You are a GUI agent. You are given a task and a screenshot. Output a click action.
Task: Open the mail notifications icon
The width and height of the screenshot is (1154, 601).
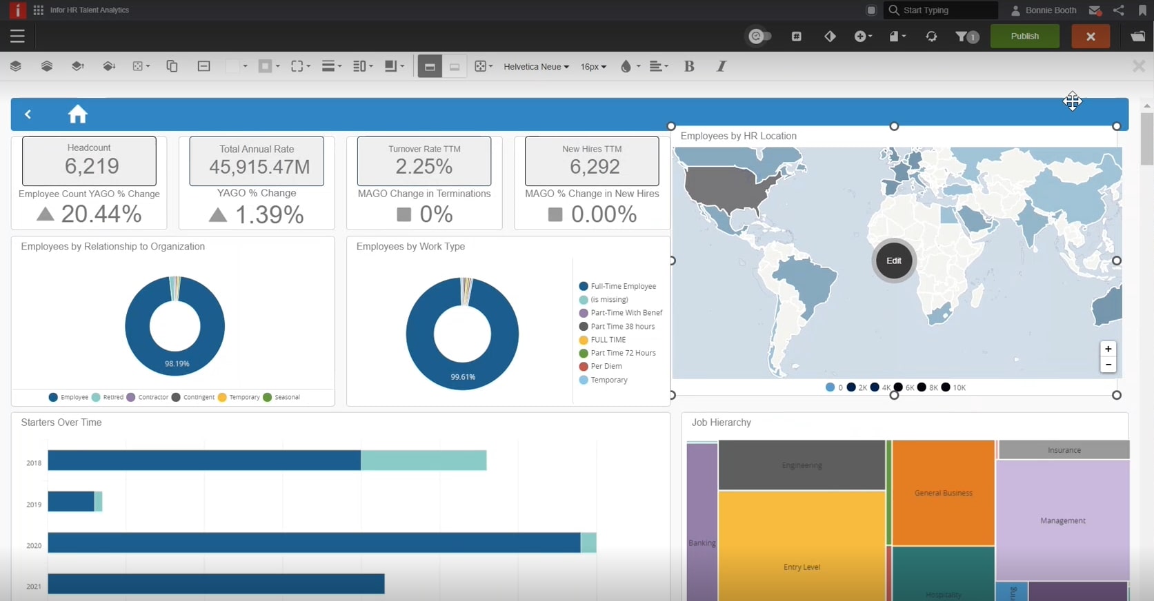pos(1095,10)
